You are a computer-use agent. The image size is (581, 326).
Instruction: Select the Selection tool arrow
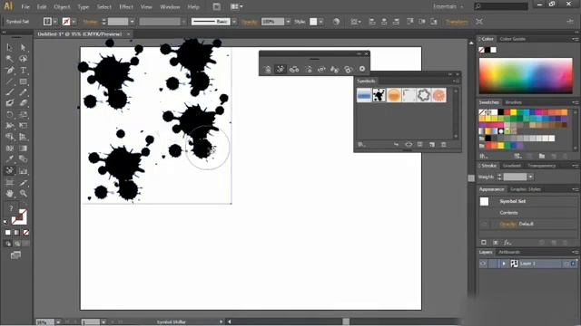(10, 47)
